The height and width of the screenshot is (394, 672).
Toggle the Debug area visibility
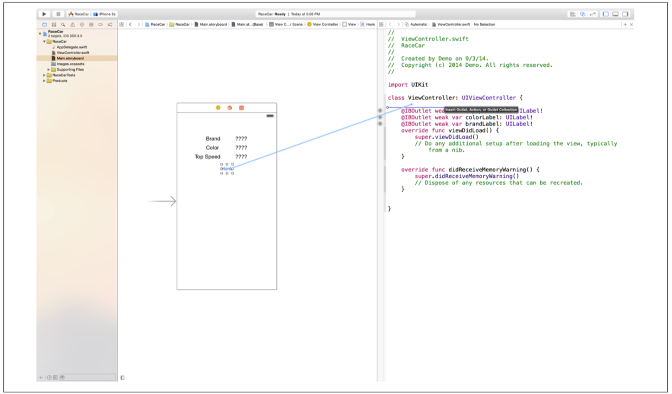615,14
